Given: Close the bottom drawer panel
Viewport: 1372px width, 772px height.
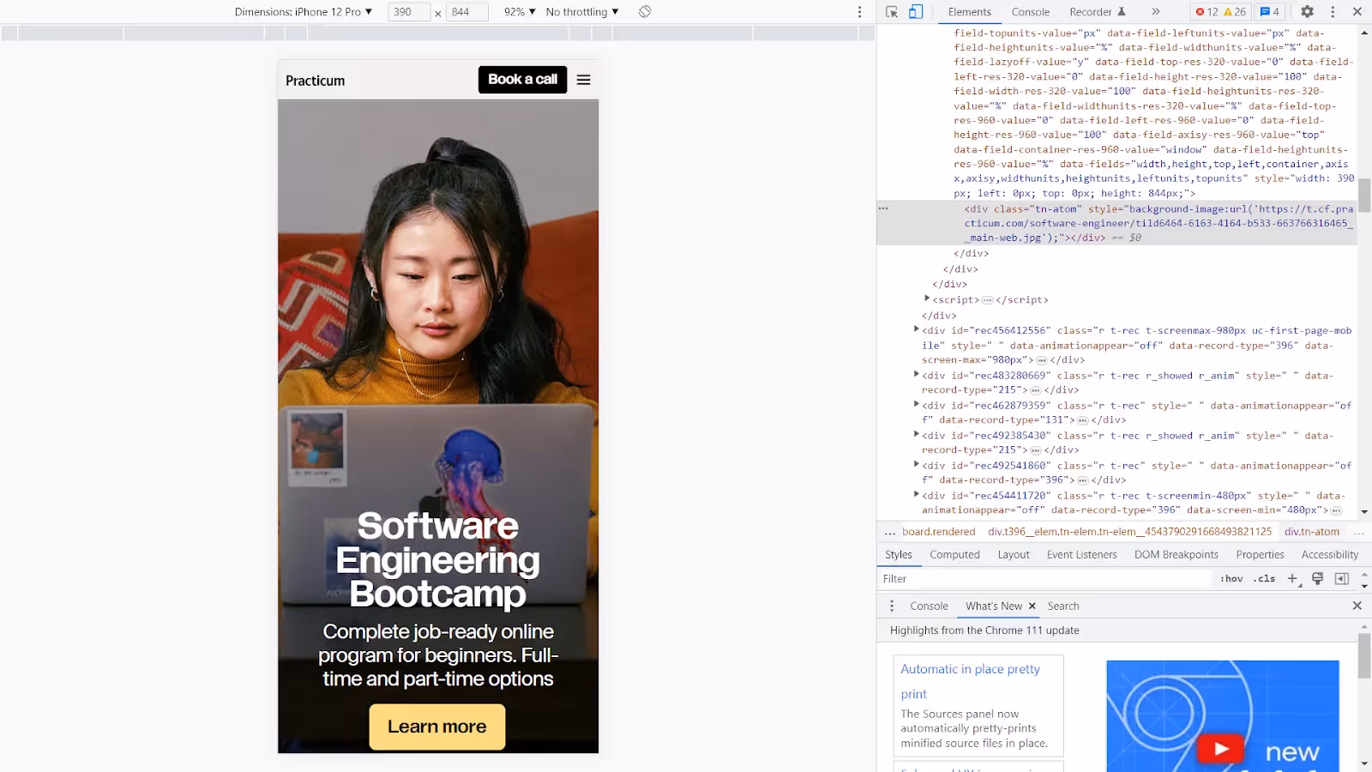Looking at the screenshot, I should click(1357, 606).
